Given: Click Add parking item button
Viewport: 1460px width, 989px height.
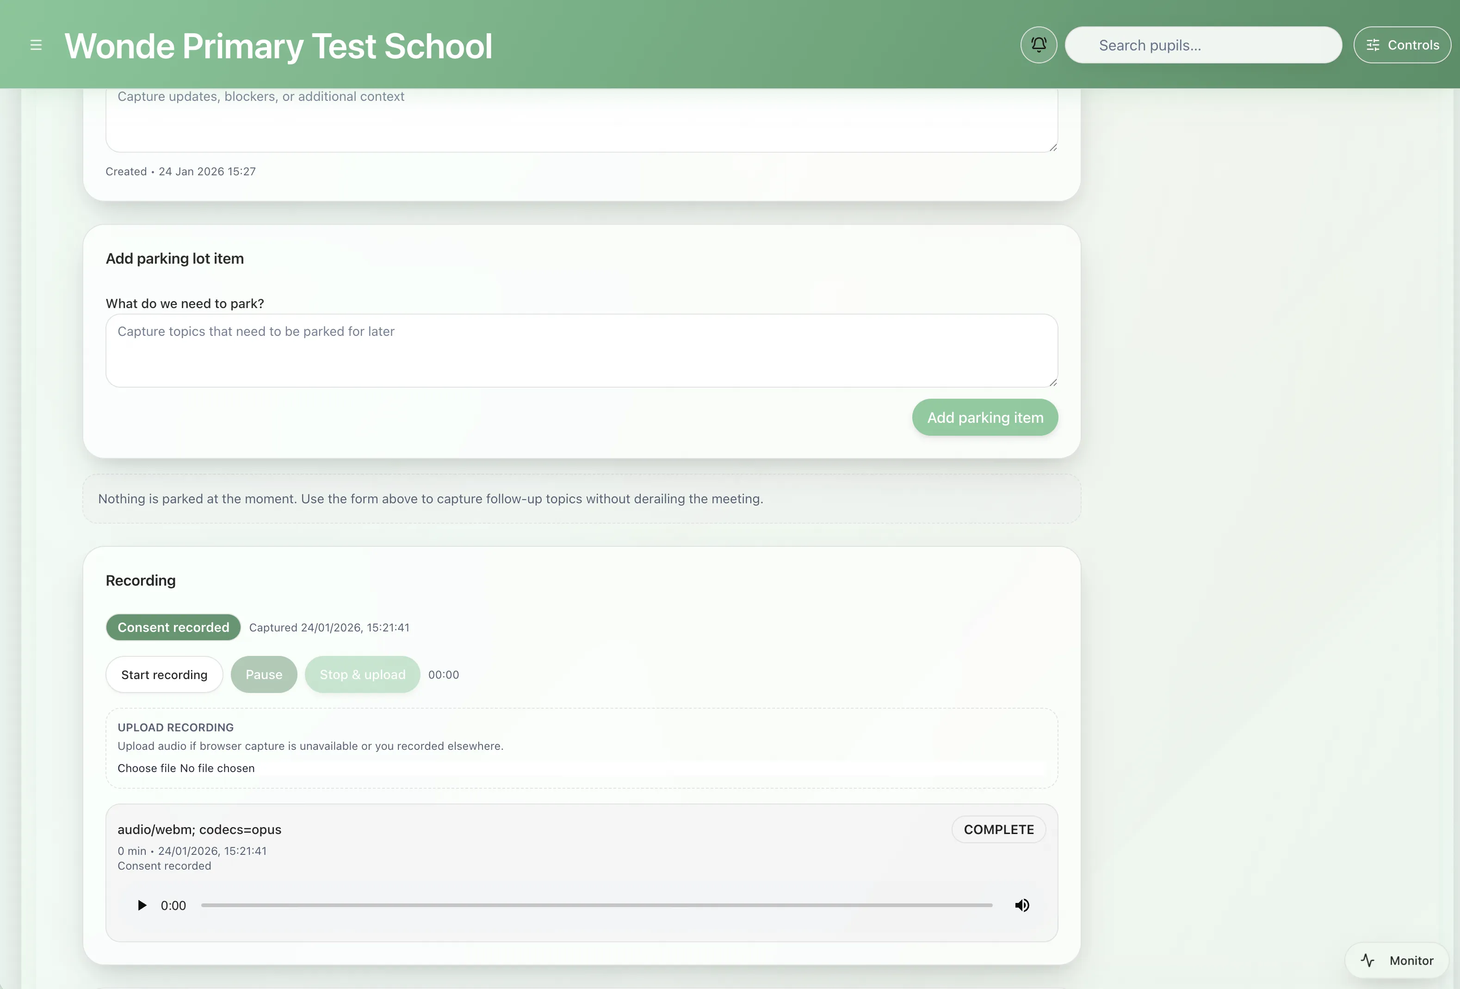Looking at the screenshot, I should coord(984,417).
